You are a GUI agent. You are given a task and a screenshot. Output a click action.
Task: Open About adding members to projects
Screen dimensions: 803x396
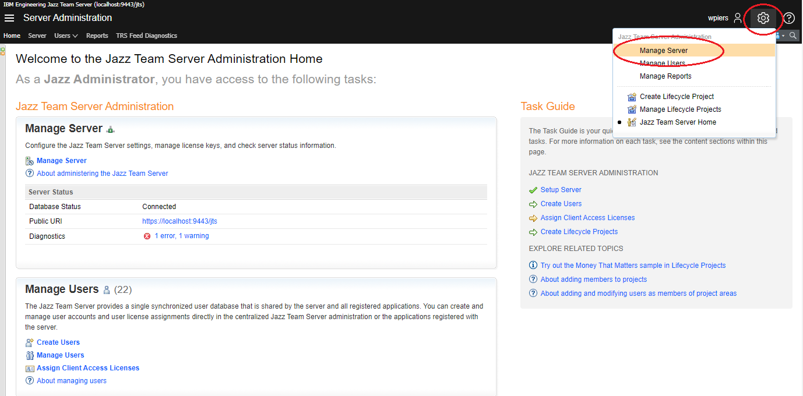point(594,280)
